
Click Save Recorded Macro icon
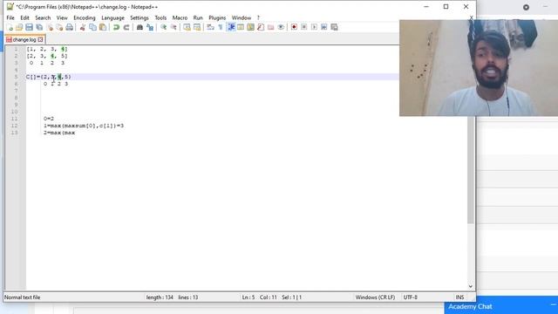point(334,27)
